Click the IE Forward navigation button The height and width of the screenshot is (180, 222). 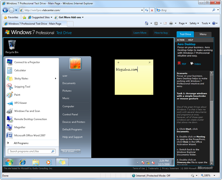[11, 10]
